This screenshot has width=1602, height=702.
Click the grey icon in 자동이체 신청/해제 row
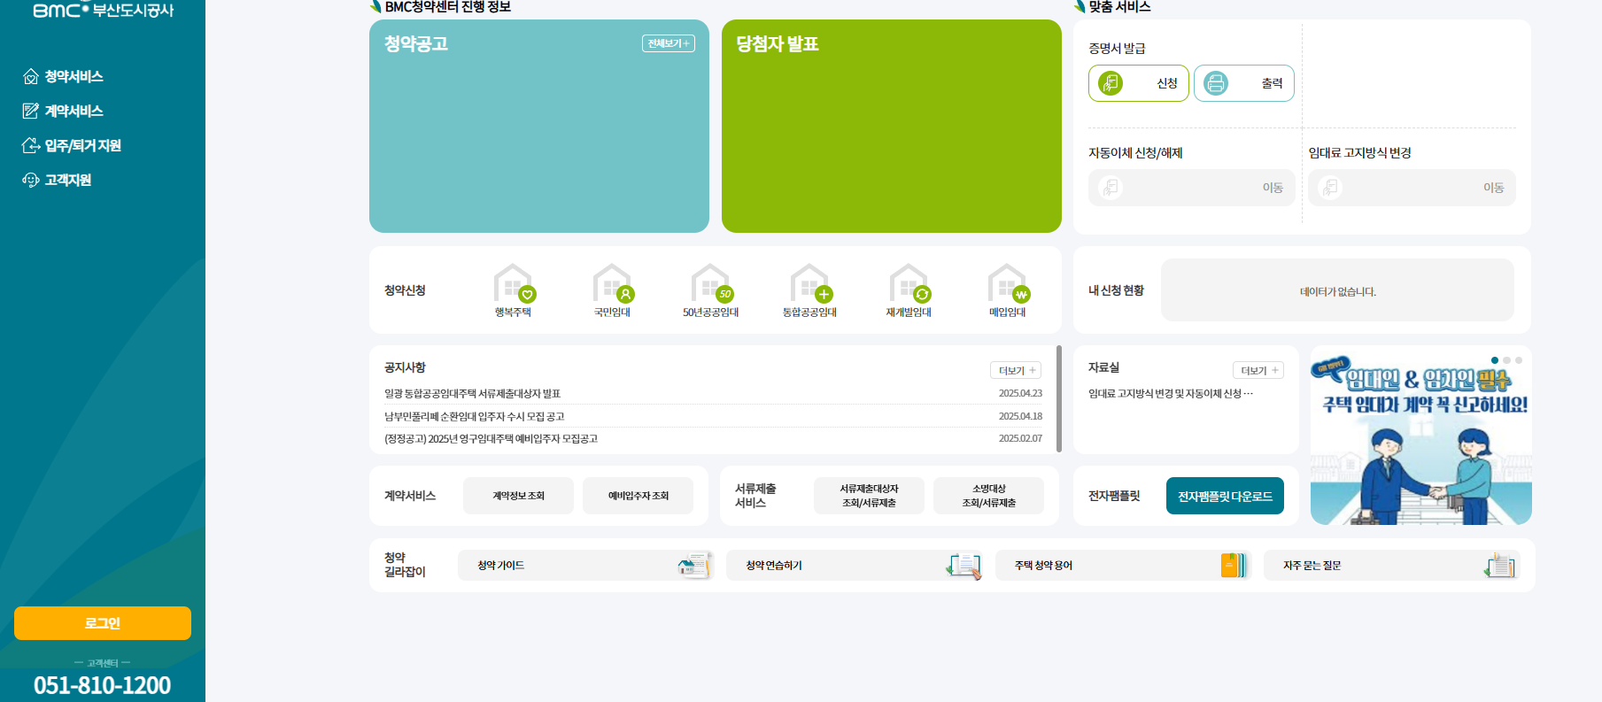pyautogui.click(x=1111, y=188)
